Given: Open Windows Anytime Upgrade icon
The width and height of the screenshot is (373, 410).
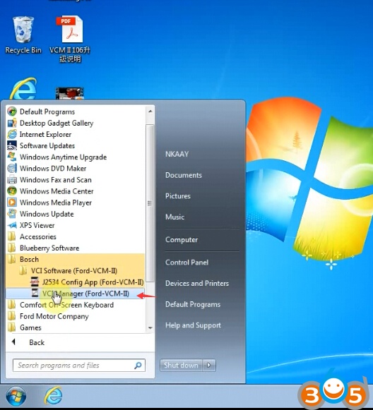Looking at the screenshot, I should [x=12, y=157].
